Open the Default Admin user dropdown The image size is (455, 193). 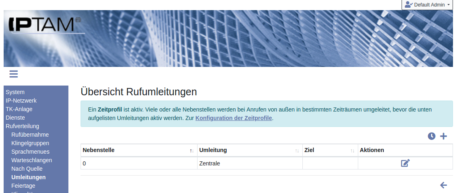pyautogui.click(x=427, y=5)
